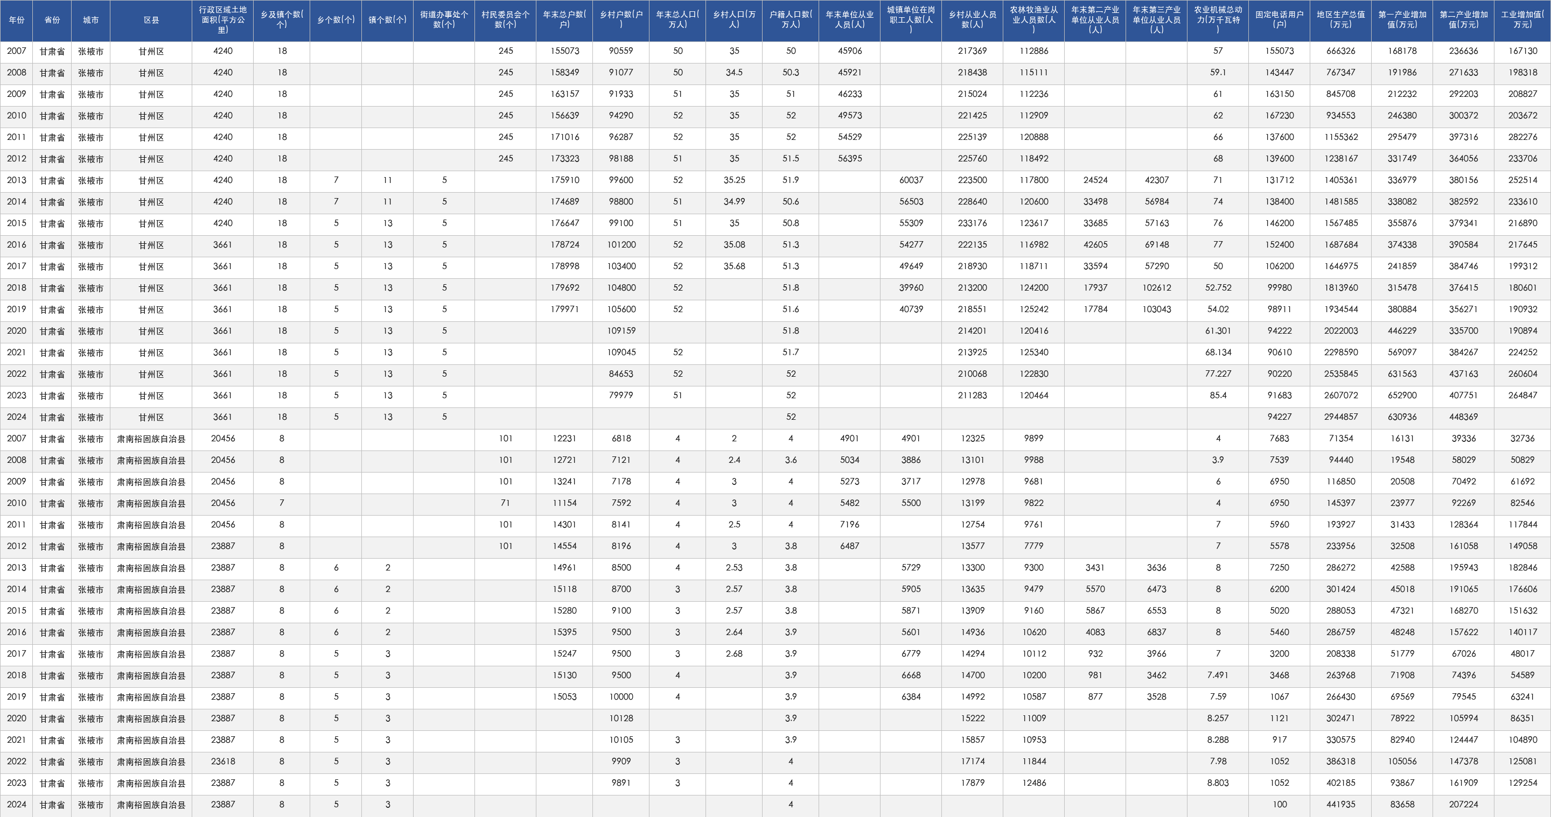Click the 地区生产总值 column header

coord(1341,20)
